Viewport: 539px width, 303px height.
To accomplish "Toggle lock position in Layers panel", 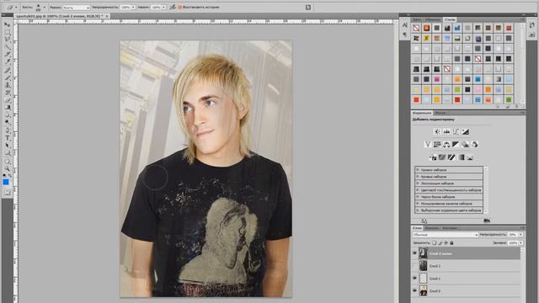I will [446, 242].
